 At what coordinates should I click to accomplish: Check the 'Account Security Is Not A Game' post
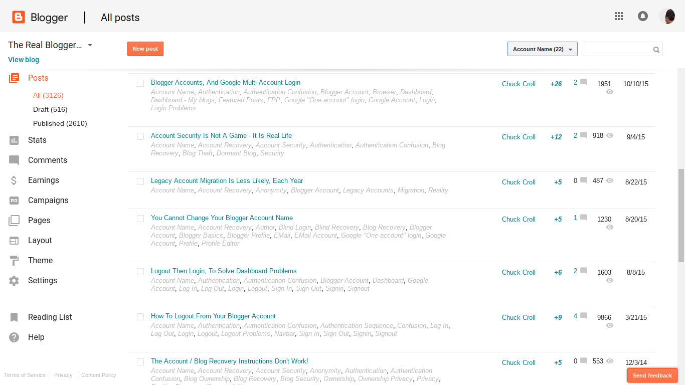[x=140, y=136]
